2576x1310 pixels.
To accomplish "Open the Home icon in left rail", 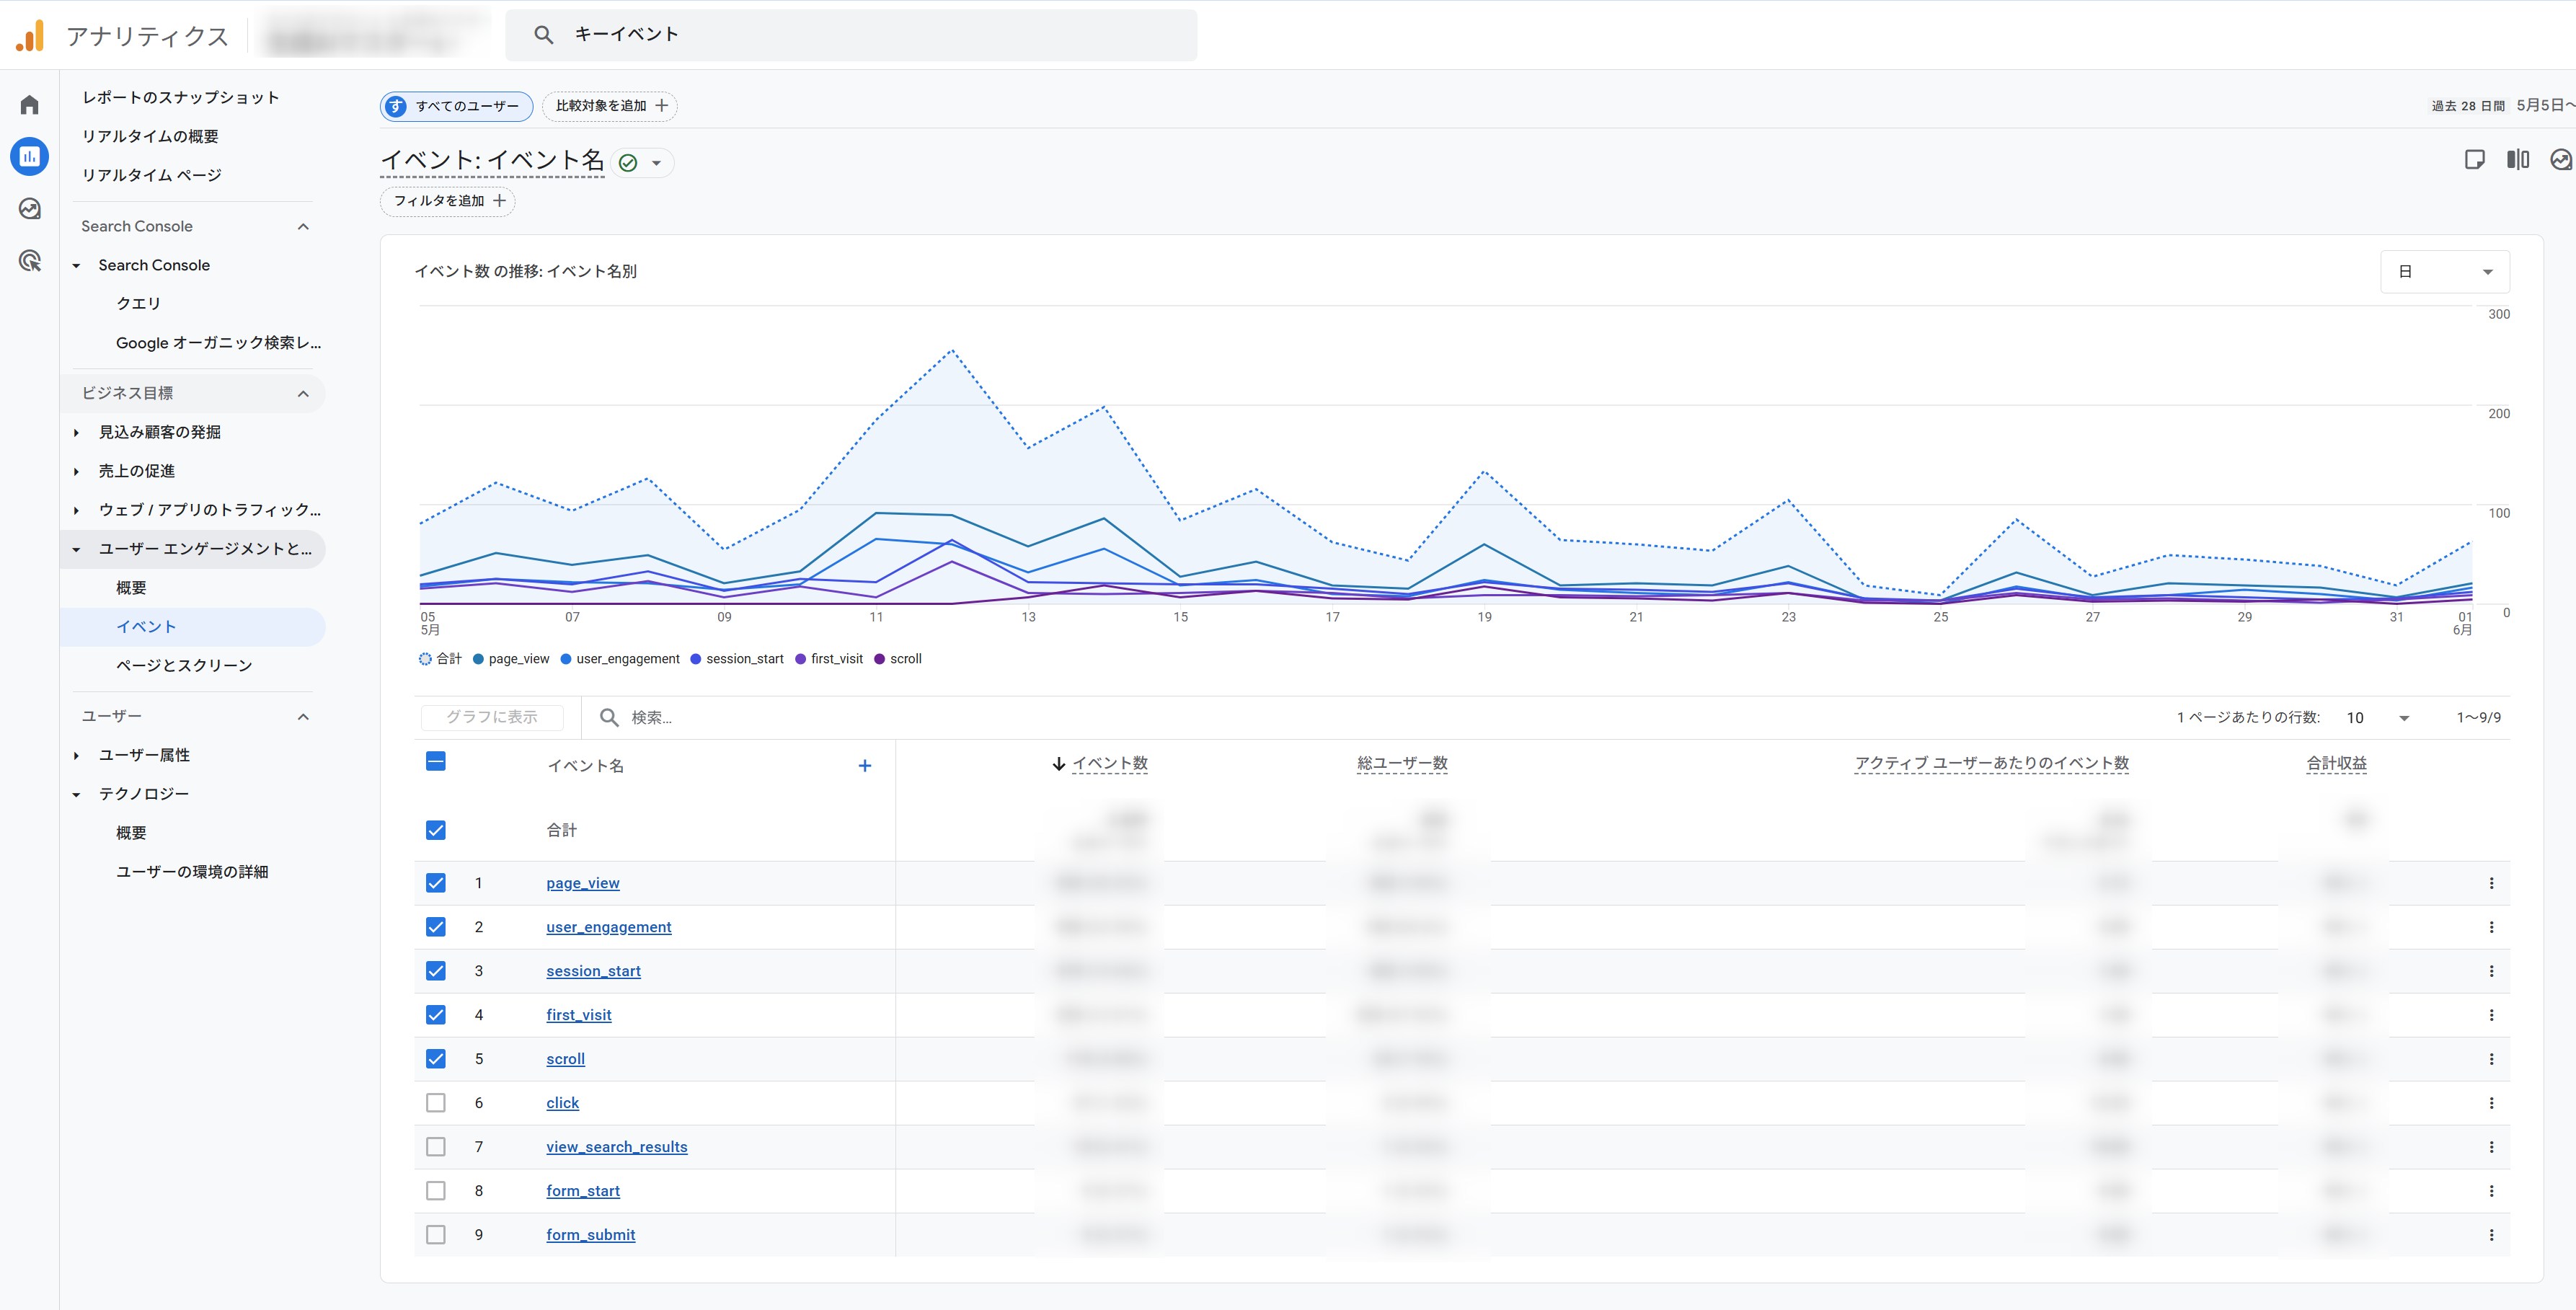I will click(x=30, y=104).
